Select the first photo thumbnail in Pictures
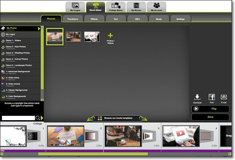Image resolution: width=235 pixels, height=160 pixels. [54, 36]
